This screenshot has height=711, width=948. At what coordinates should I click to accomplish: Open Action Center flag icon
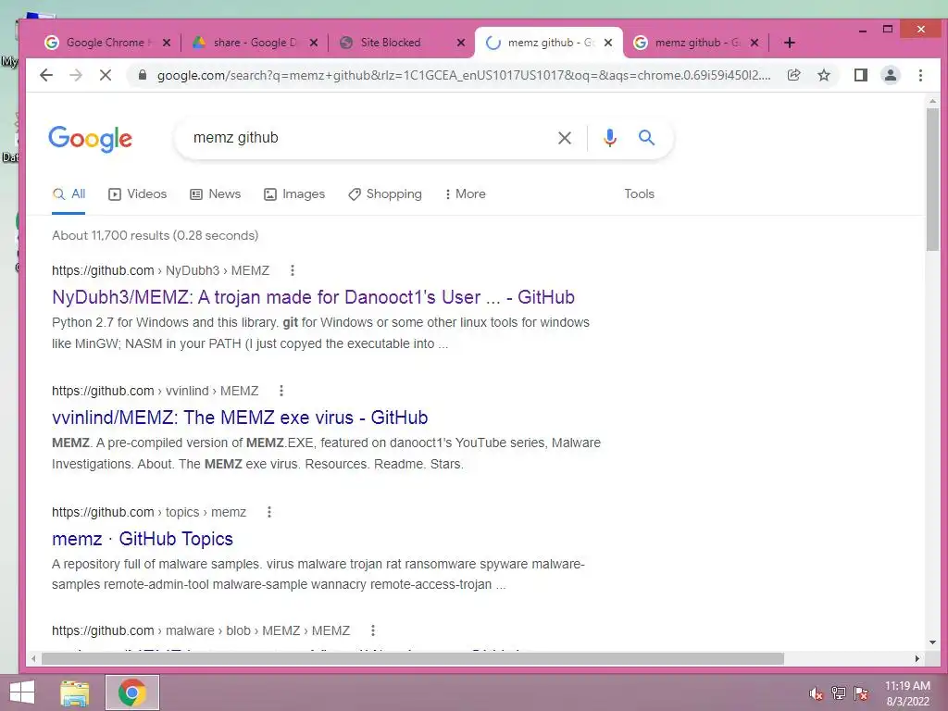pyautogui.click(x=861, y=693)
